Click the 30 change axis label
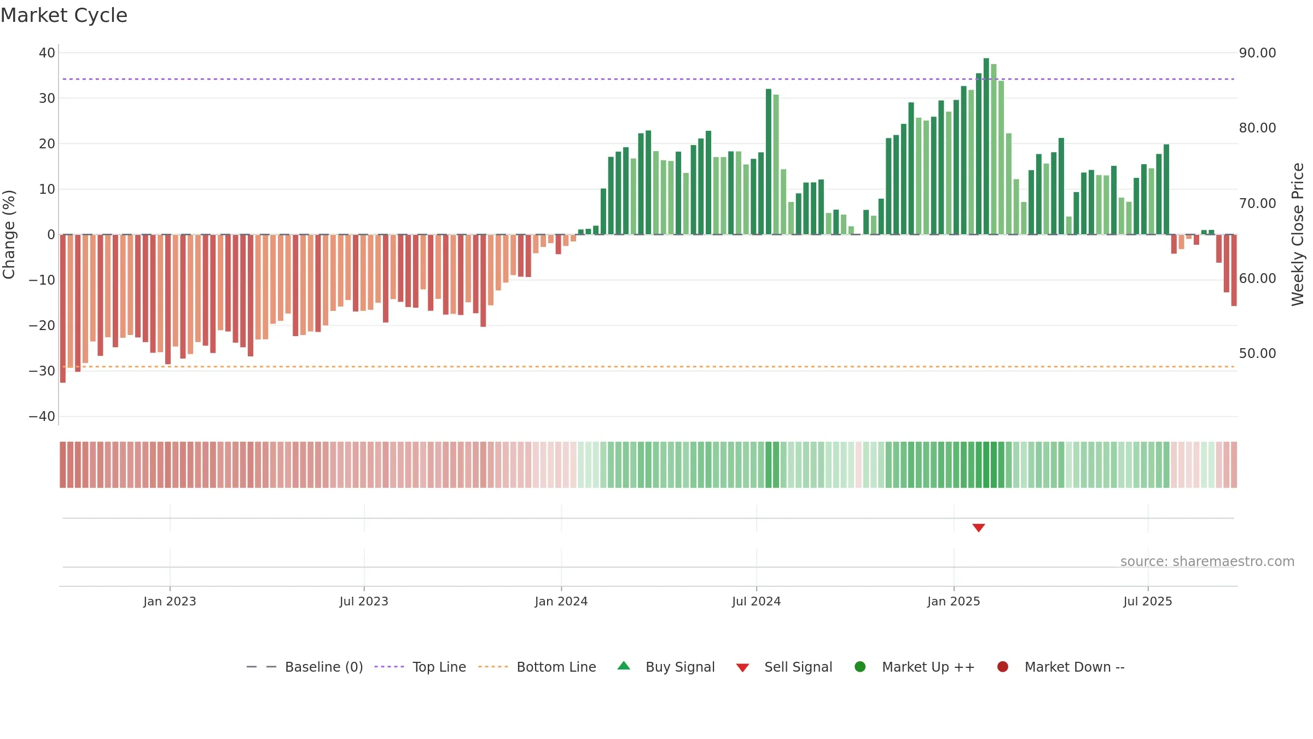The height and width of the screenshot is (739, 1313). pyautogui.click(x=47, y=99)
